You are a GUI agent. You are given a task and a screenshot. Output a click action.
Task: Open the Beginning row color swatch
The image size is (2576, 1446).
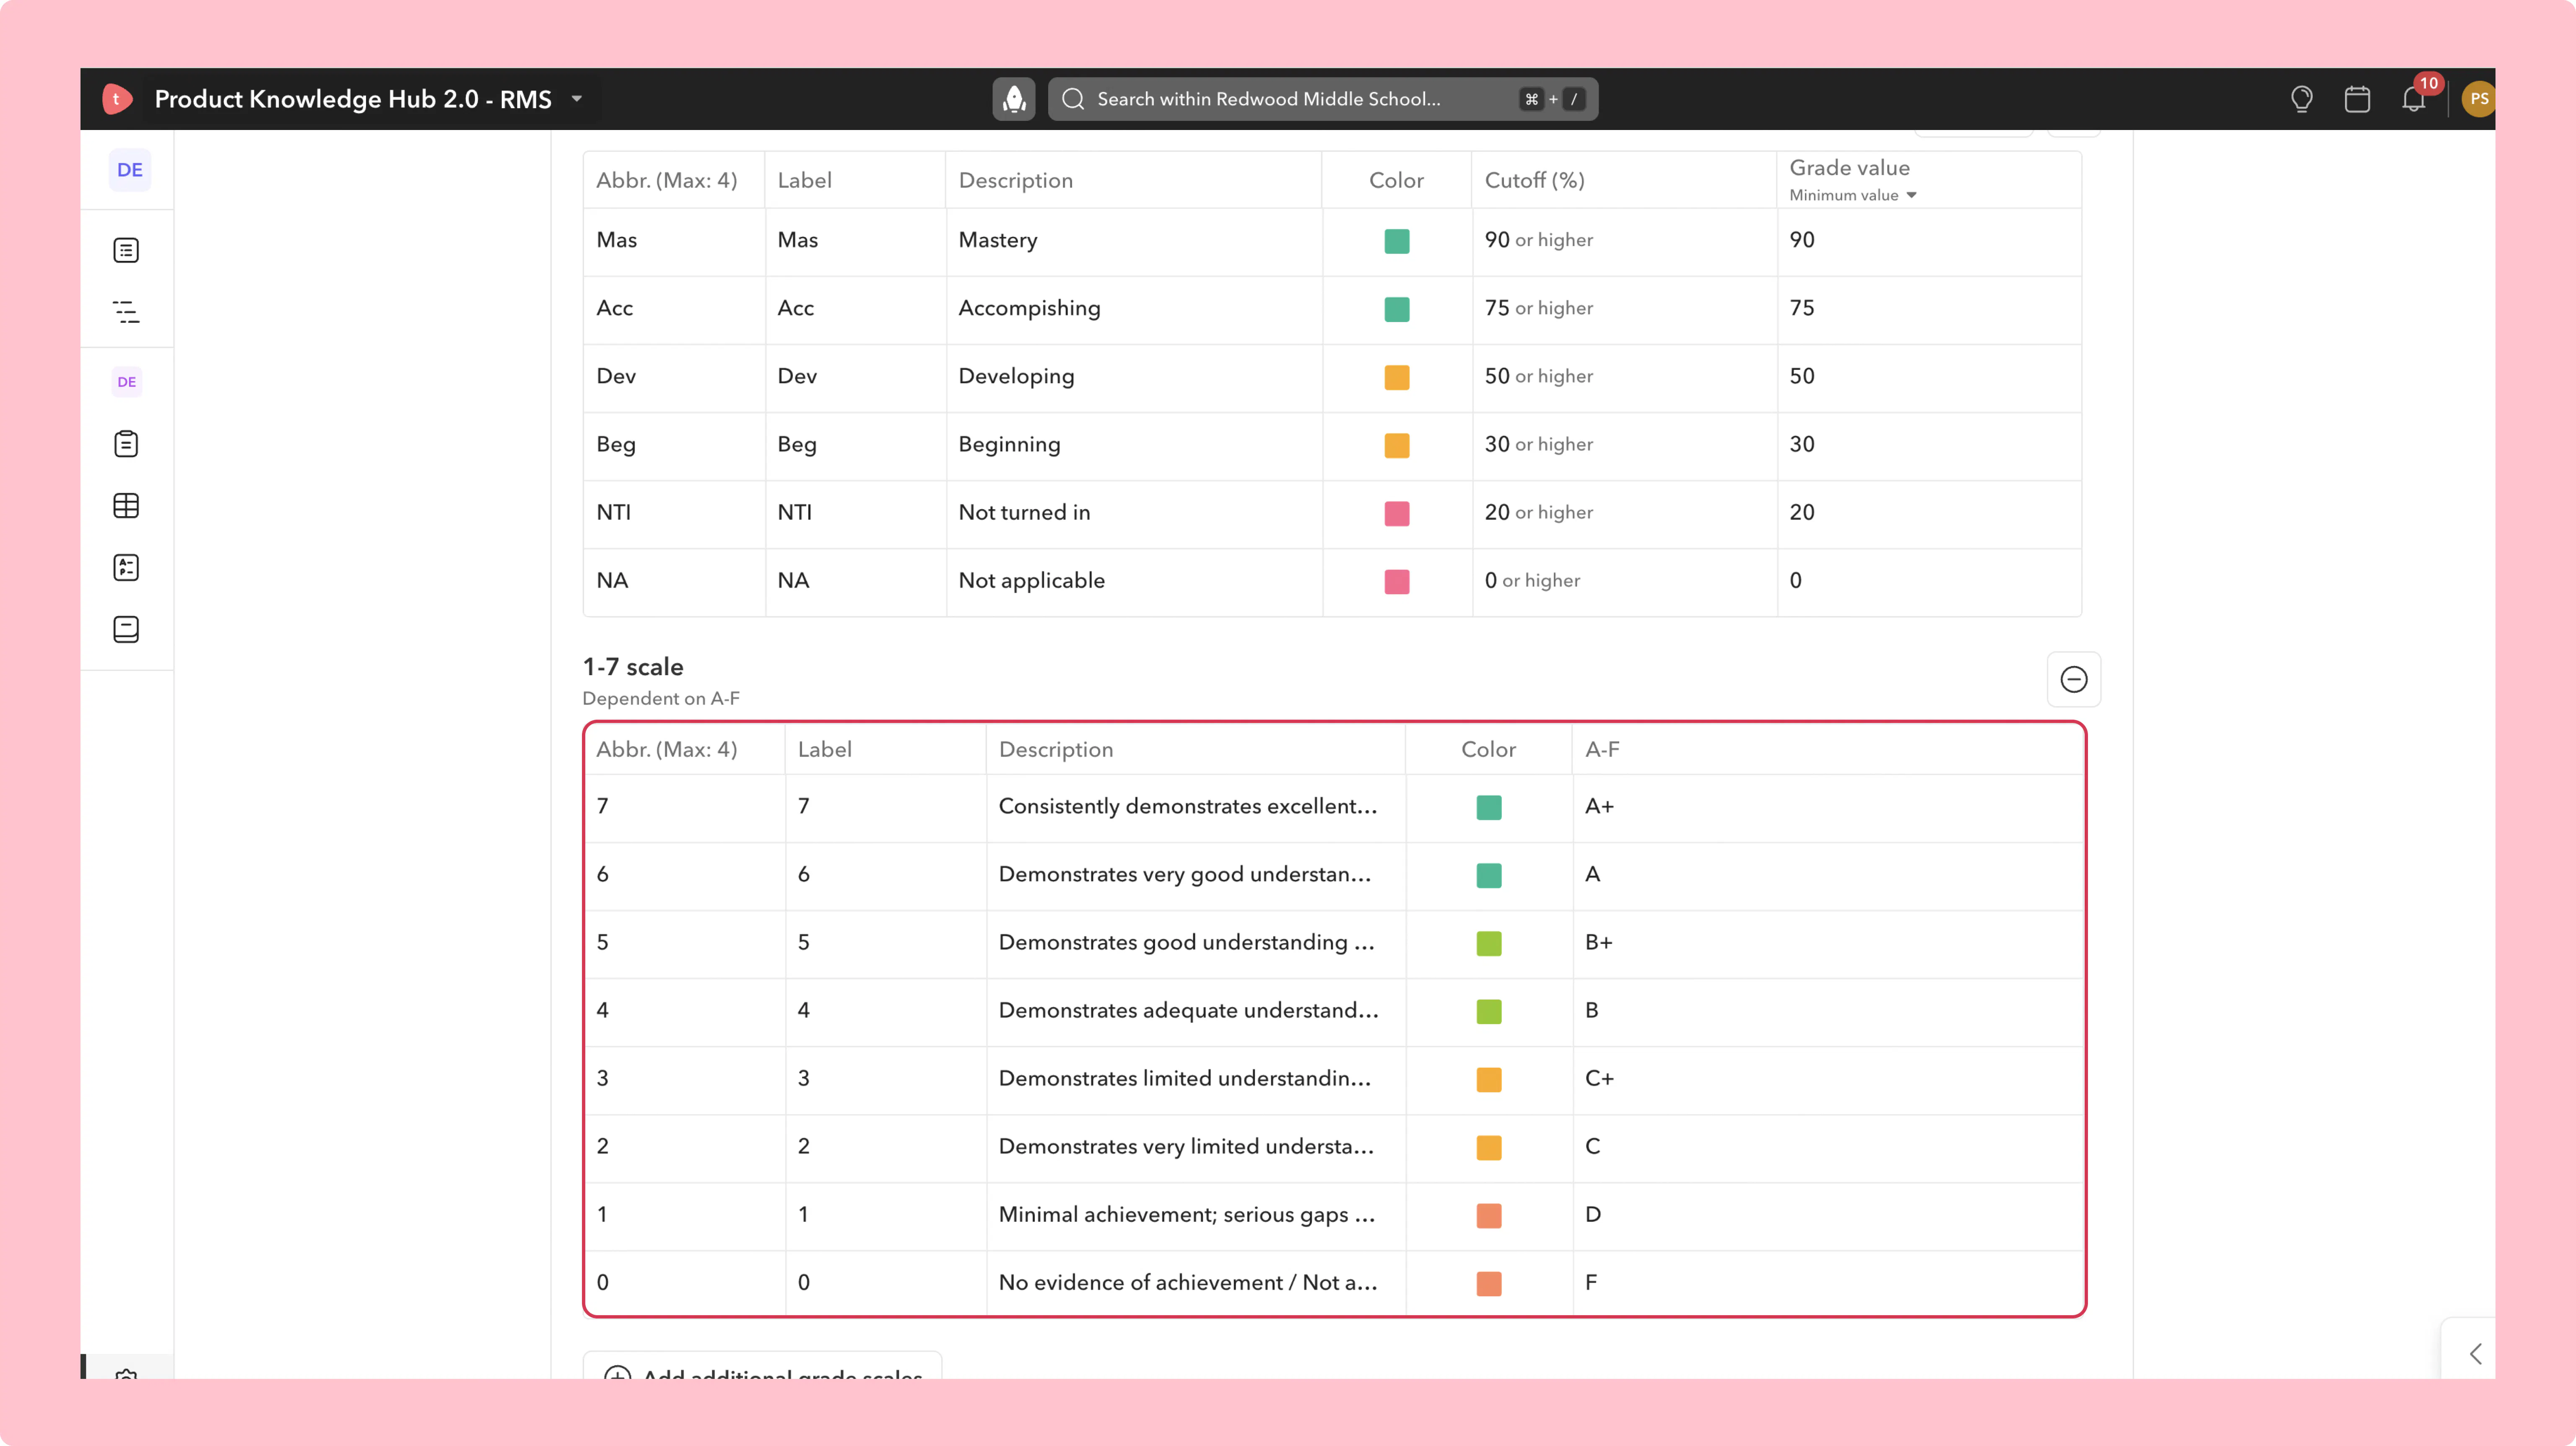[1397, 445]
